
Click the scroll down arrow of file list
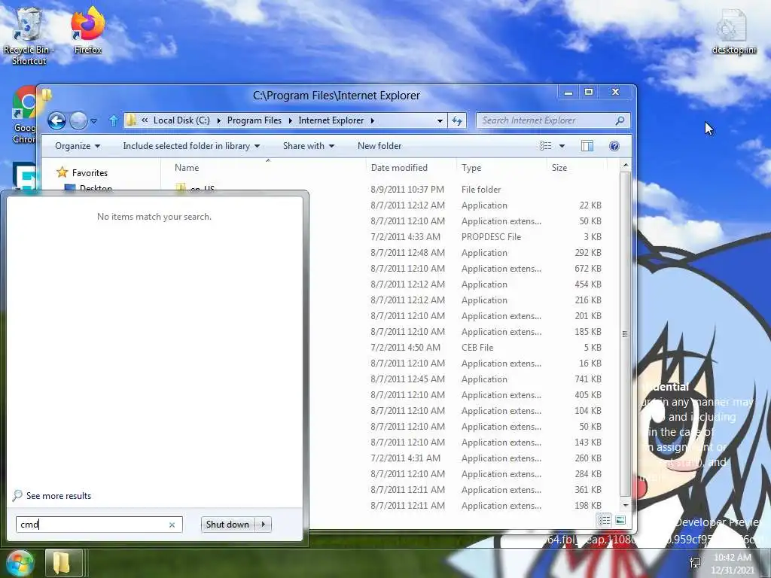(625, 505)
